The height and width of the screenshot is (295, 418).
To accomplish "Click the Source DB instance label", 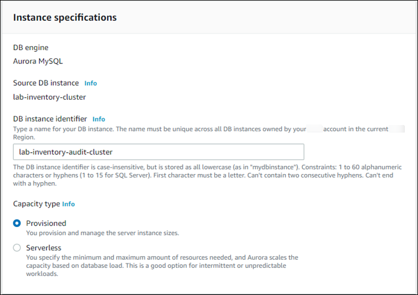I will [x=46, y=83].
